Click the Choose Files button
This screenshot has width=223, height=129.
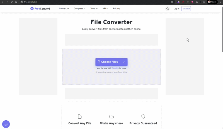click(x=108, y=62)
